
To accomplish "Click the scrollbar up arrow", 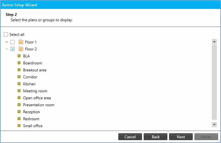I will pos(214,41).
